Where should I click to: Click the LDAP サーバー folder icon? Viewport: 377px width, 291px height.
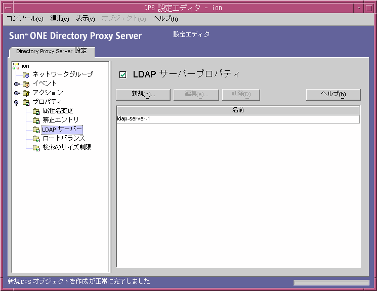[36, 130]
